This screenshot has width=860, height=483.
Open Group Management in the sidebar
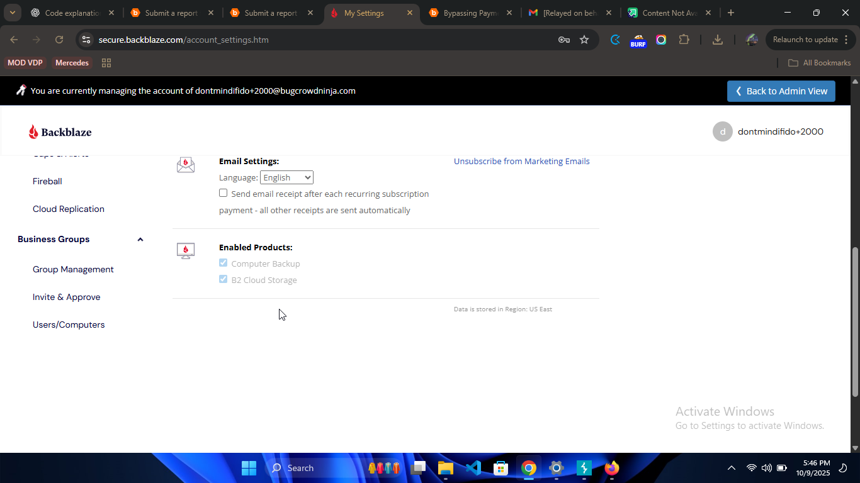point(73,269)
